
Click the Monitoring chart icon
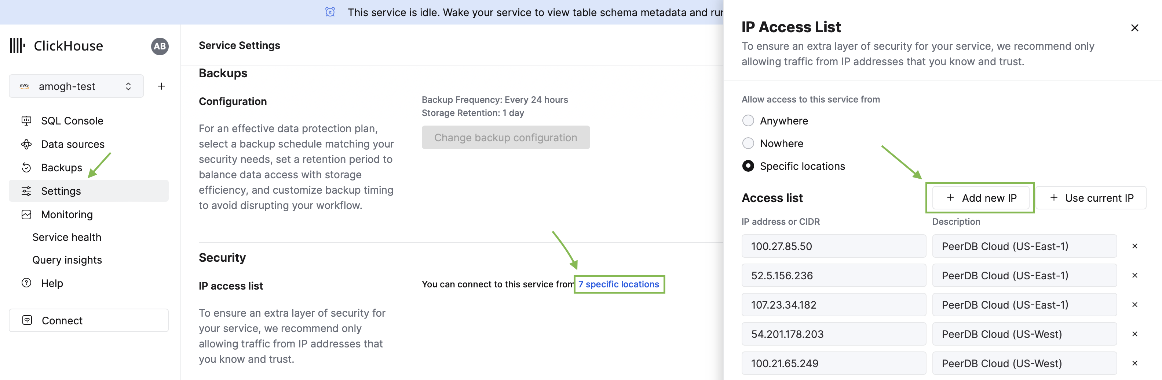[x=27, y=214]
